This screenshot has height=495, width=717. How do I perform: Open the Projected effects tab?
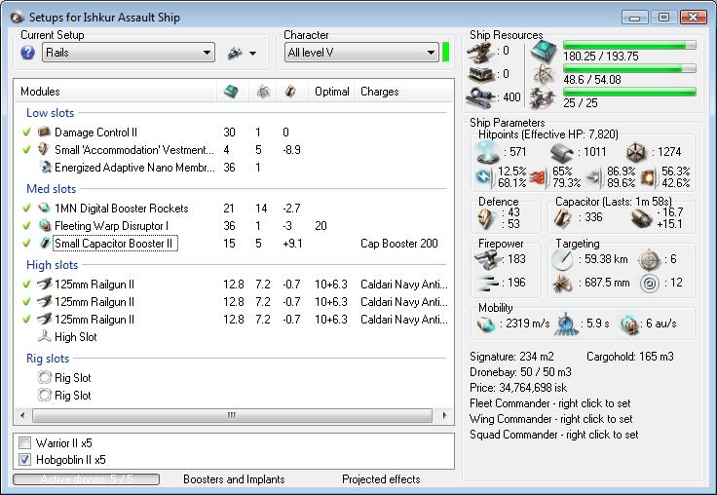[381, 479]
